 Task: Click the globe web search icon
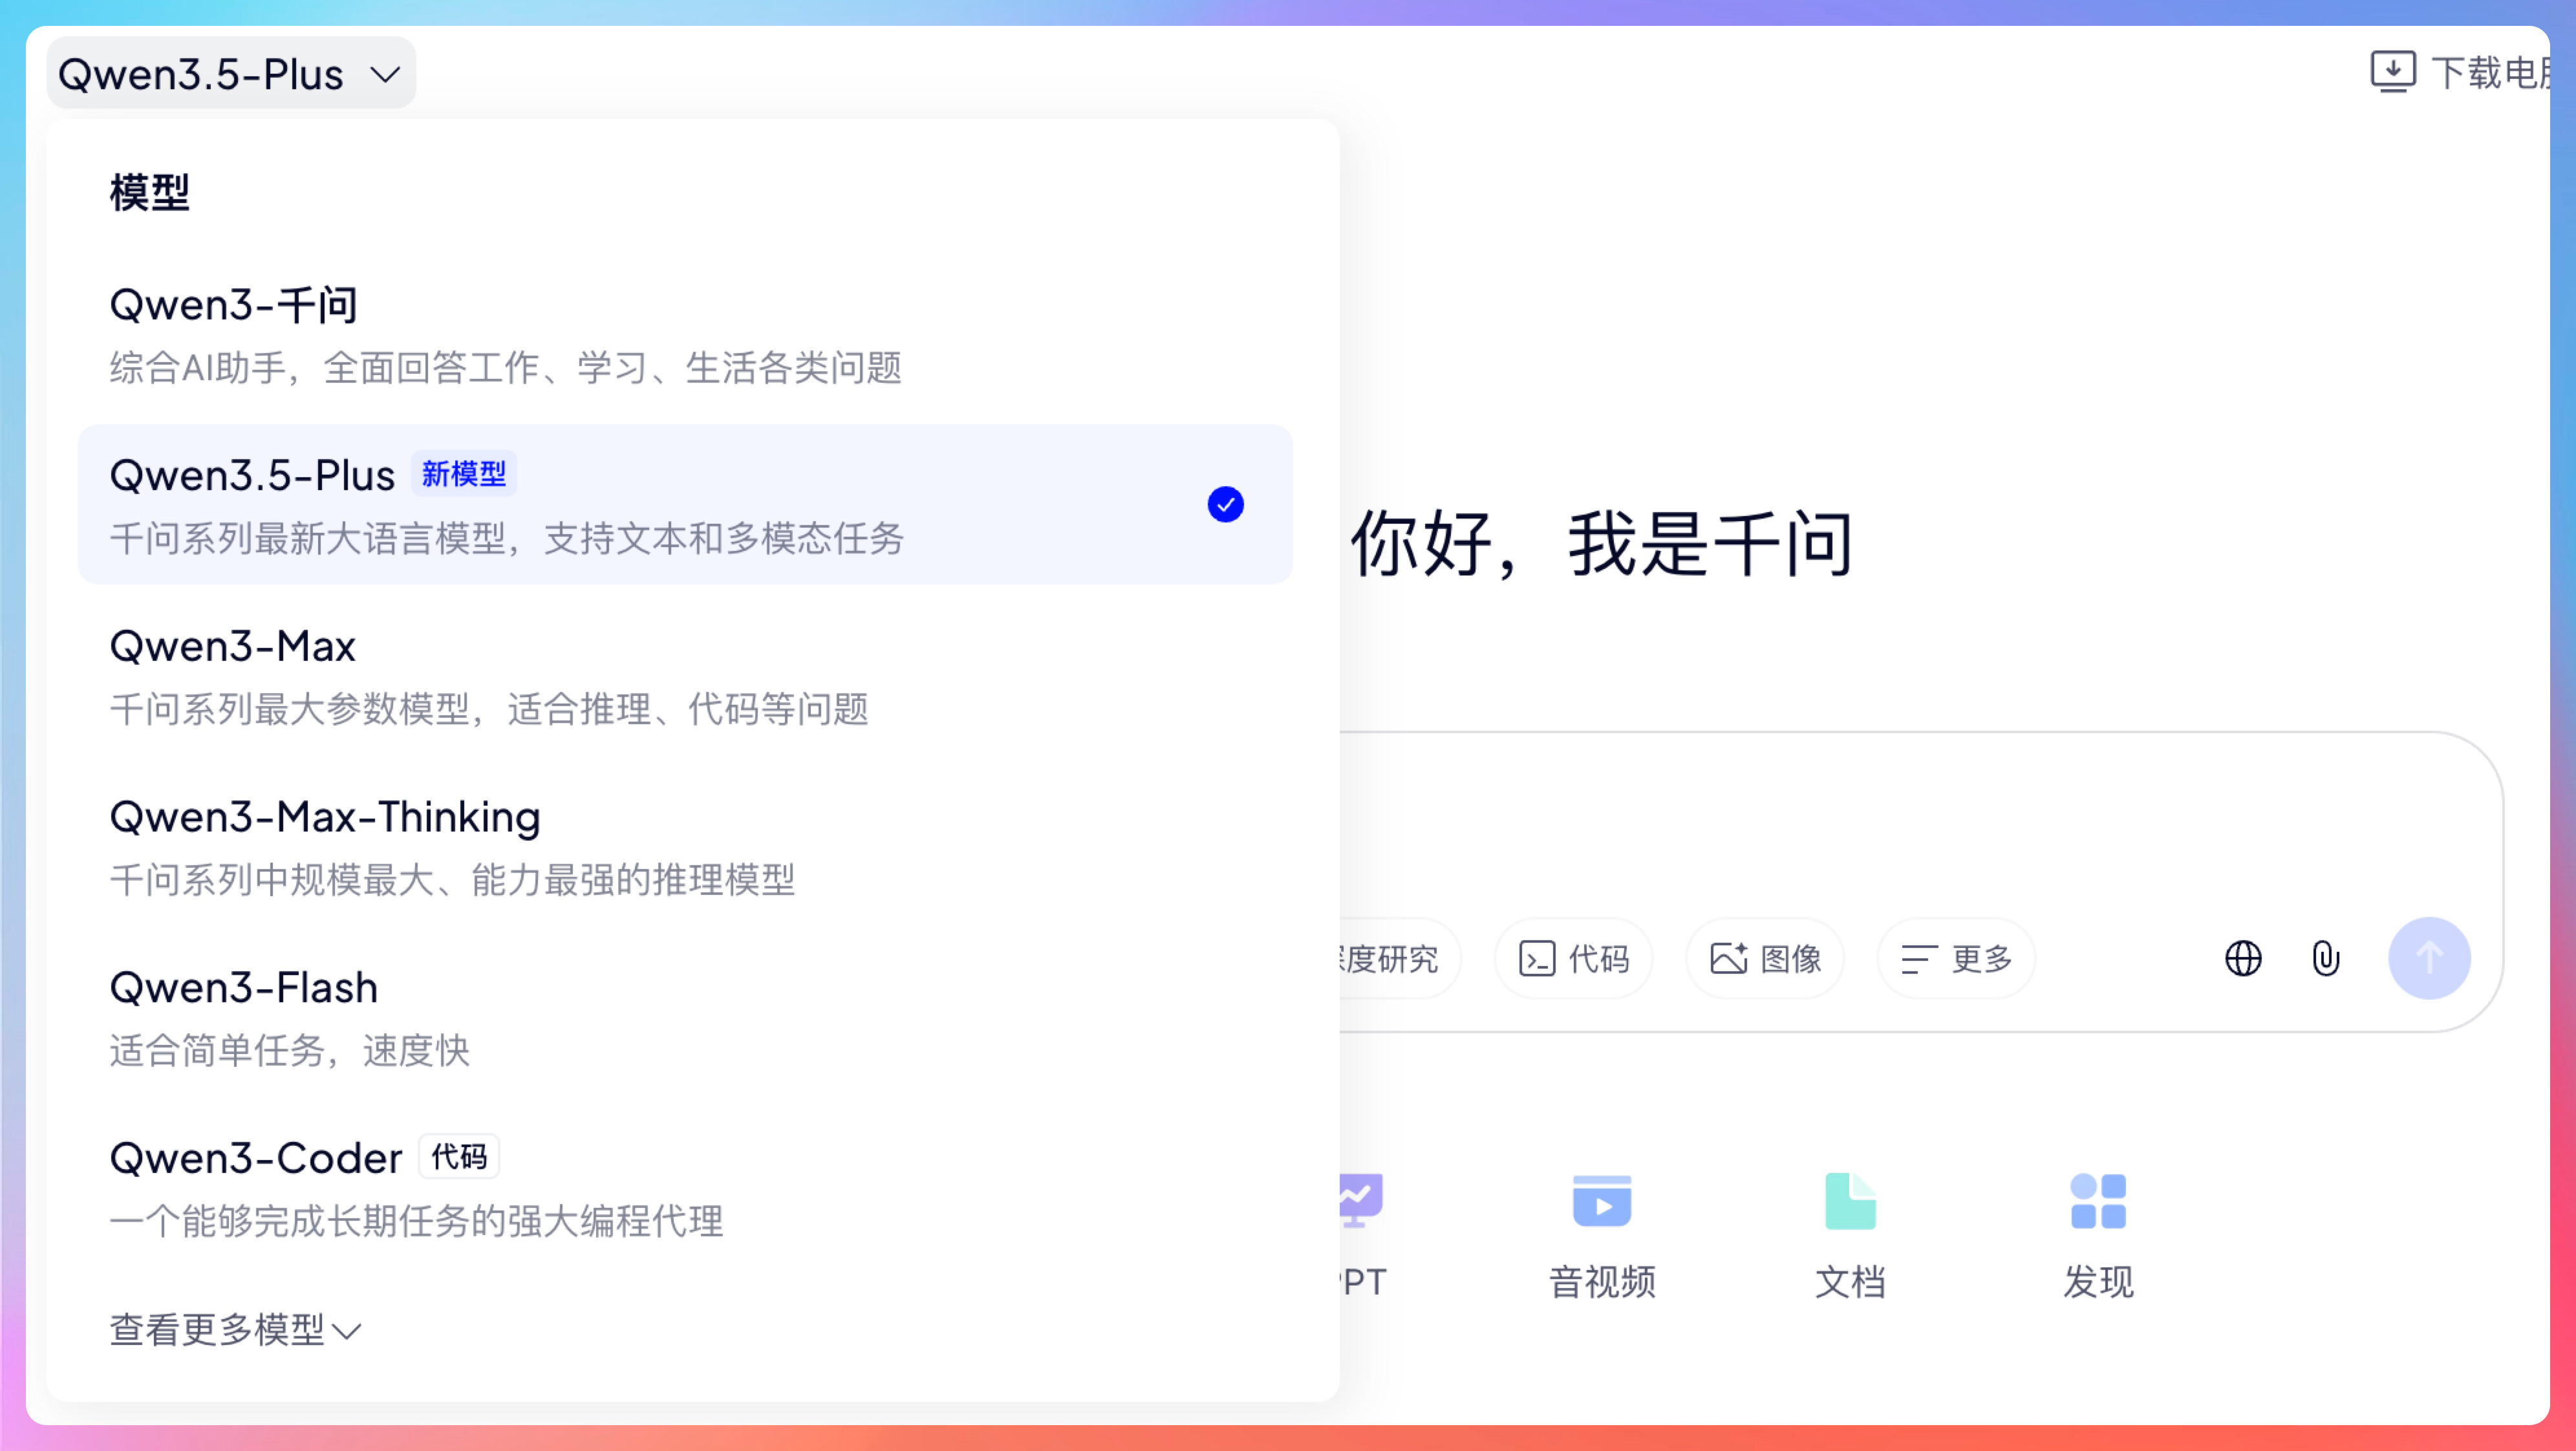(x=2243, y=958)
